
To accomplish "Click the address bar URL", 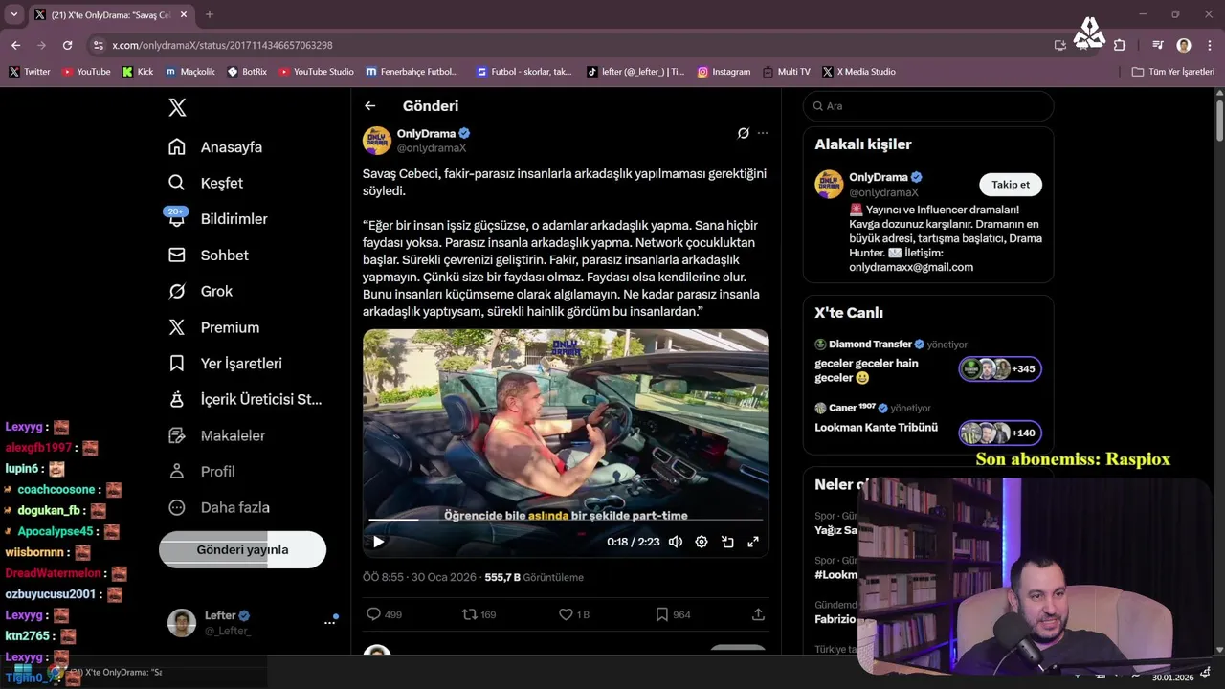I will (222, 45).
